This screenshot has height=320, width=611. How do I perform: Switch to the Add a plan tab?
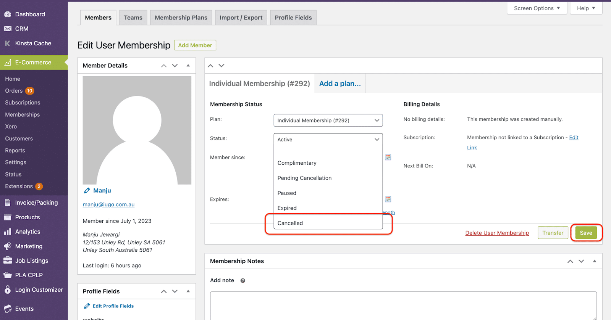340,84
